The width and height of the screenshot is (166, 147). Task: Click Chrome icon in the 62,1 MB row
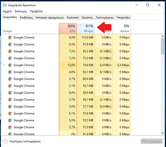coord(10,72)
